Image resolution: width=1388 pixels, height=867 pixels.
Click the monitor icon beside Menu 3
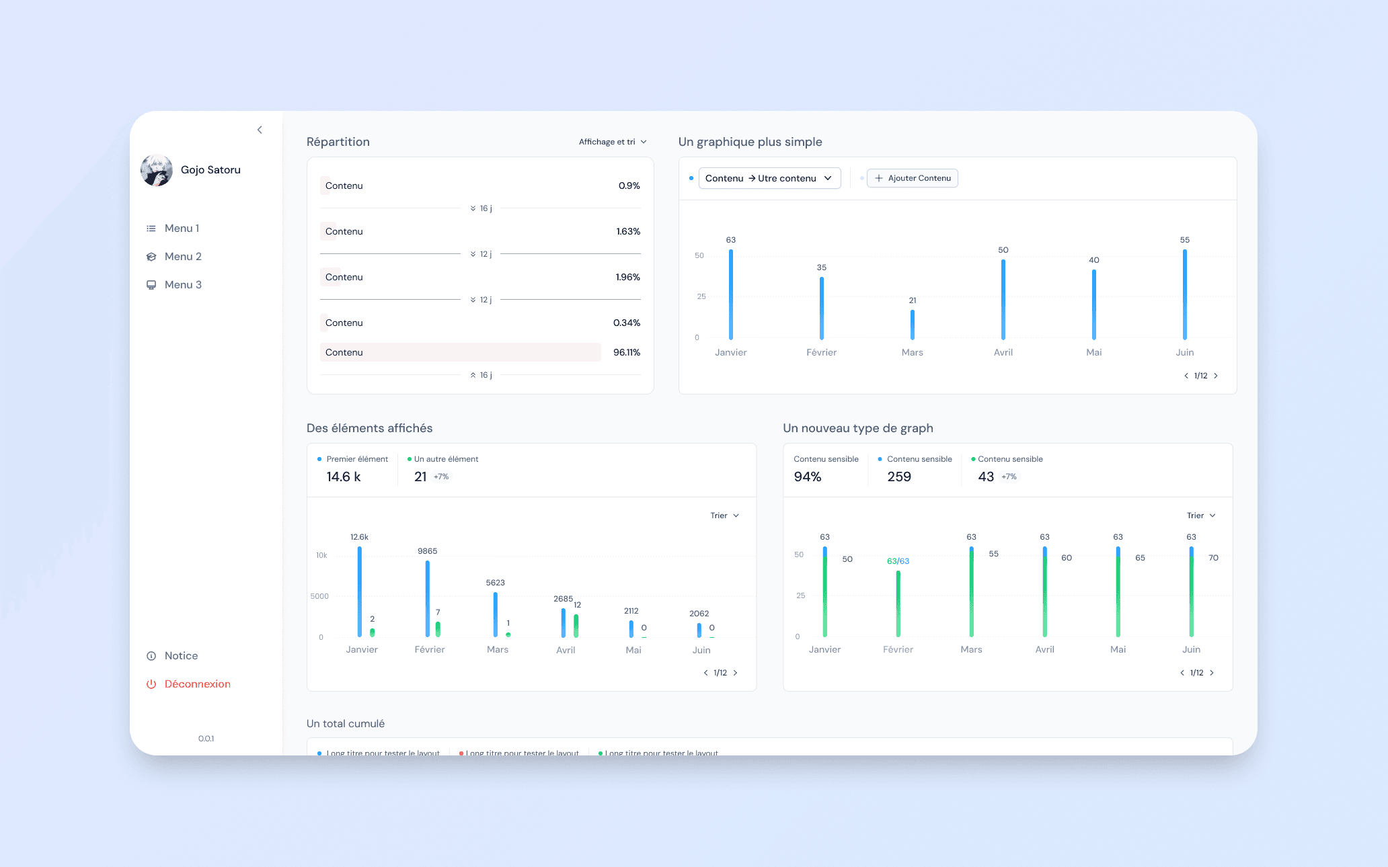point(151,285)
